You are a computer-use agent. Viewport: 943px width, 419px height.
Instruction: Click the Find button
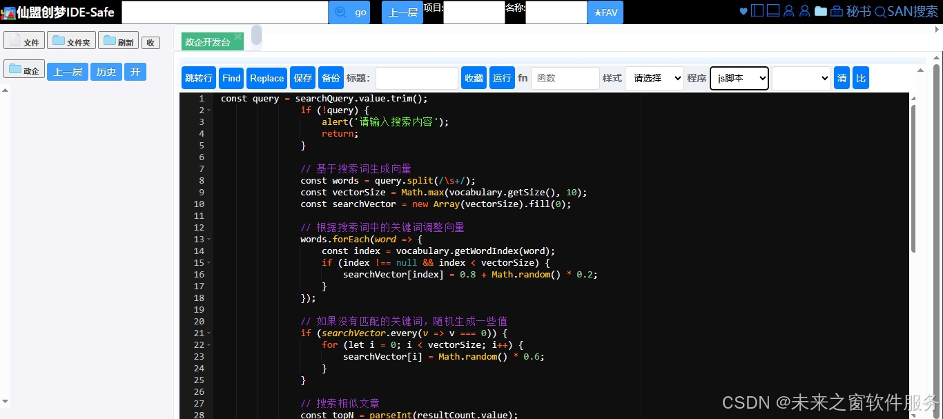click(x=231, y=78)
